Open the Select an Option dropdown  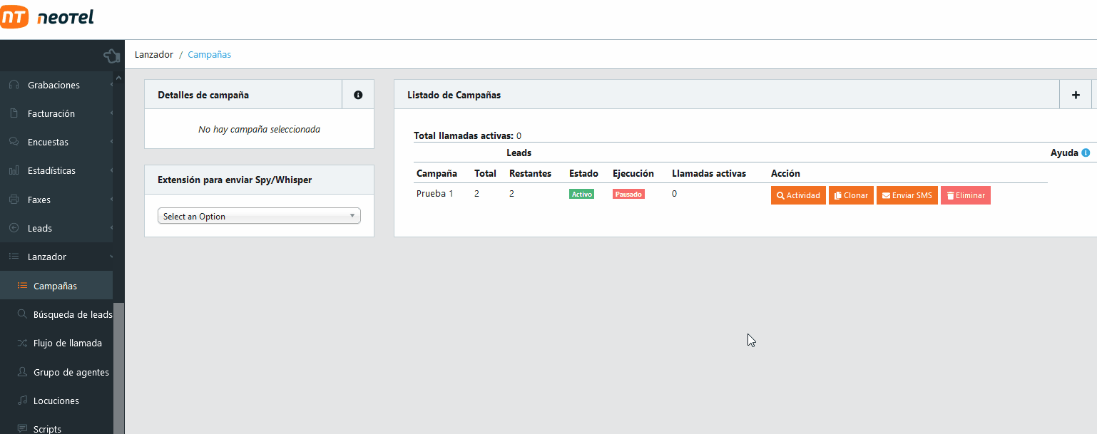pyautogui.click(x=259, y=216)
